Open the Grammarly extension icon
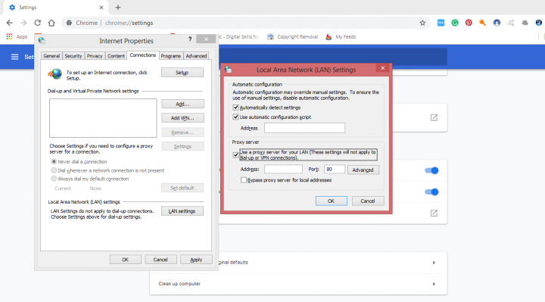 click(455, 23)
